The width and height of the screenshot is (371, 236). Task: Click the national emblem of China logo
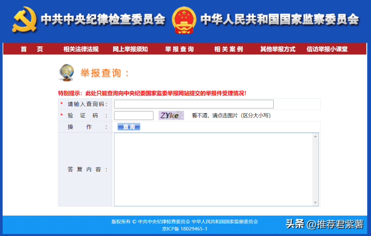pyautogui.click(x=184, y=19)
